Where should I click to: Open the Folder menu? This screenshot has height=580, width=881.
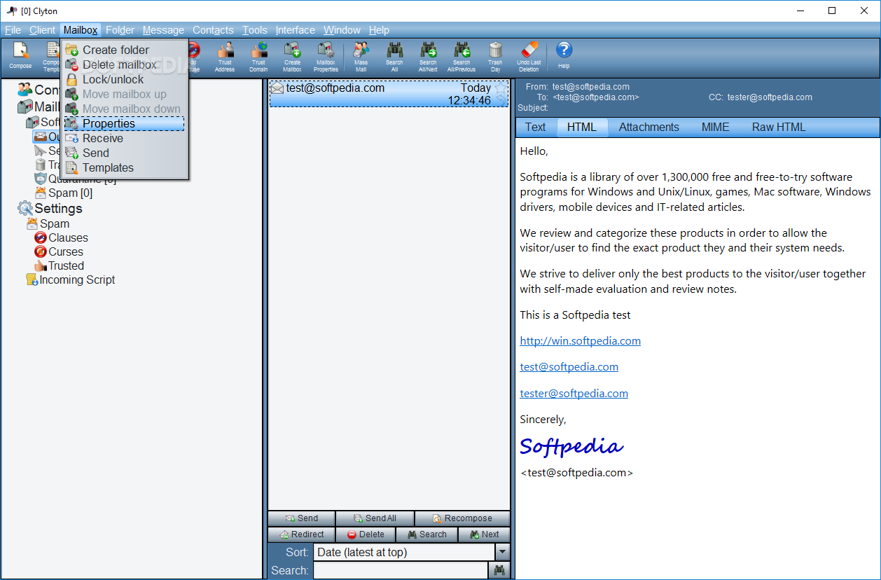[120, 30]
